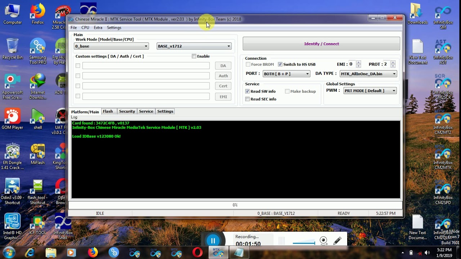
Task: Launch InfinityBox CM2SPD desktop icon
Action: tap(443, 192)
